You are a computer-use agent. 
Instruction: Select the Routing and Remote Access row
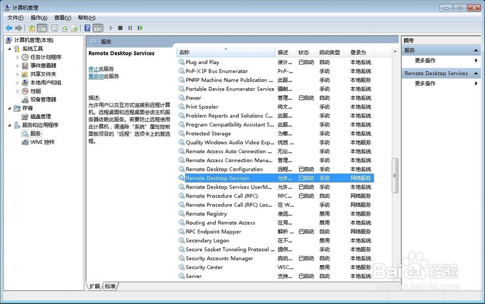275,223
